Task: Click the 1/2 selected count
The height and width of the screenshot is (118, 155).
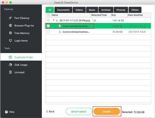Action: pos(94,20)
